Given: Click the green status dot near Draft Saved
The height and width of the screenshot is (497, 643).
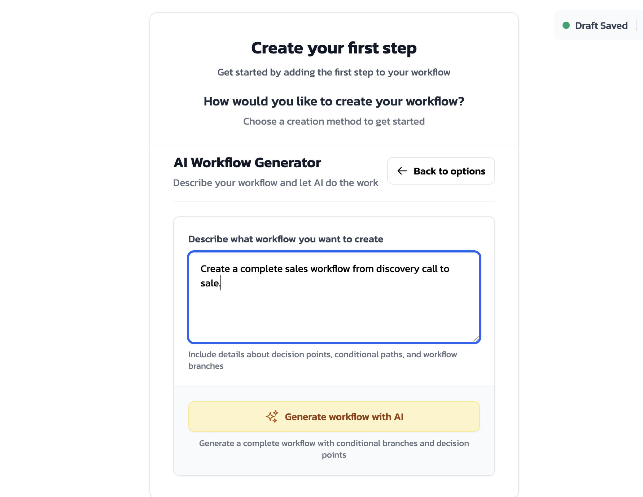Looking at the screenshot, I should (567, 25).
